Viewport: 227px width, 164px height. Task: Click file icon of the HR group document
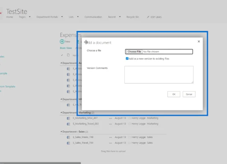coord(68,105)
